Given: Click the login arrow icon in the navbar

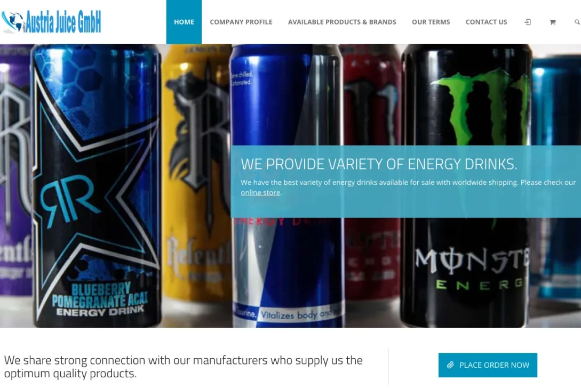Looking at the screenshot, I should point(528,22).
